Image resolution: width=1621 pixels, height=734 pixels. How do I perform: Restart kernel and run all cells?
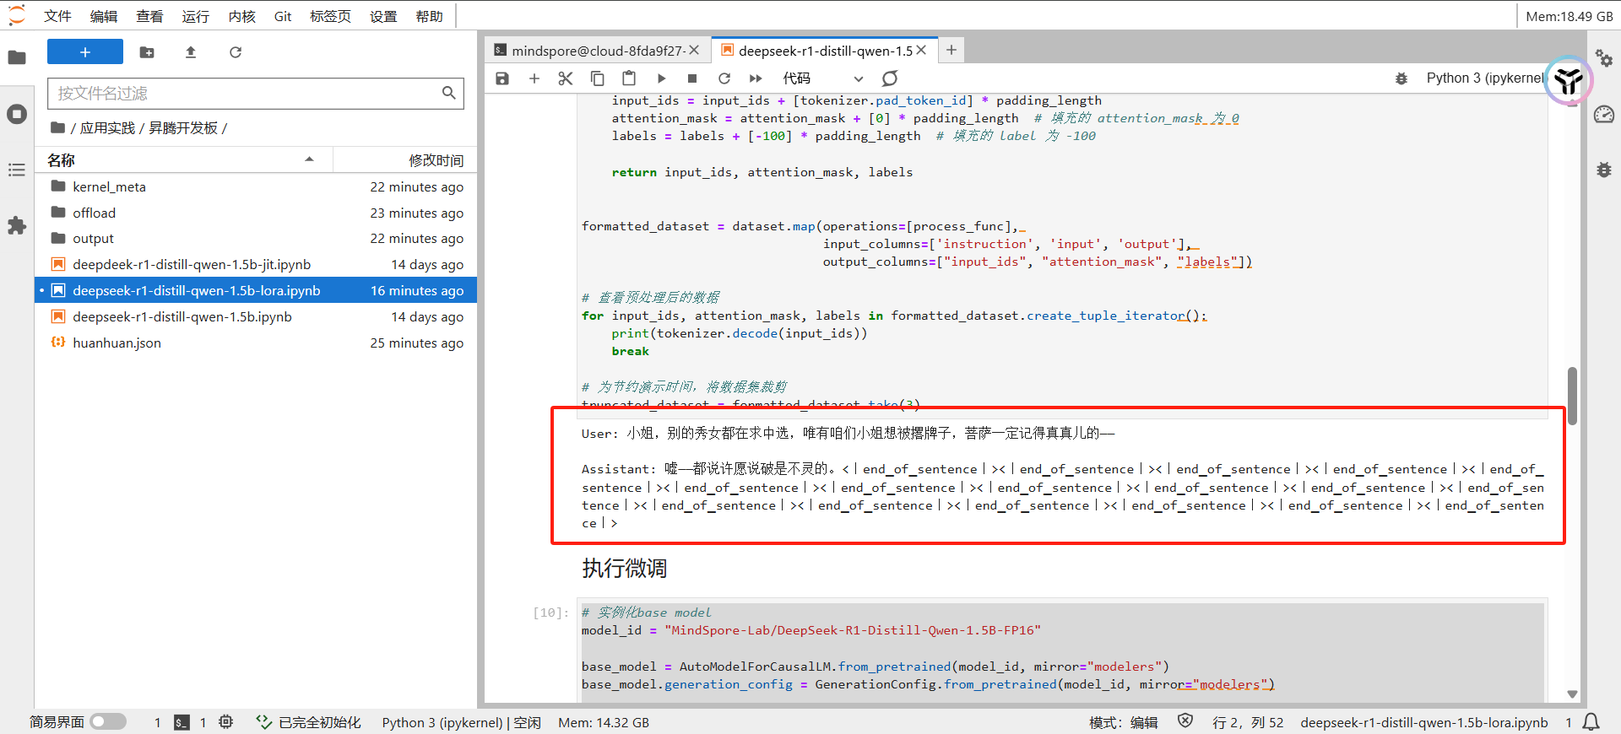756,78
